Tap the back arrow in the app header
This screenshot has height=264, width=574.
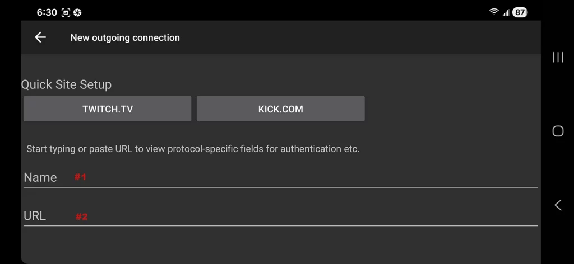[x=40, y=37]
